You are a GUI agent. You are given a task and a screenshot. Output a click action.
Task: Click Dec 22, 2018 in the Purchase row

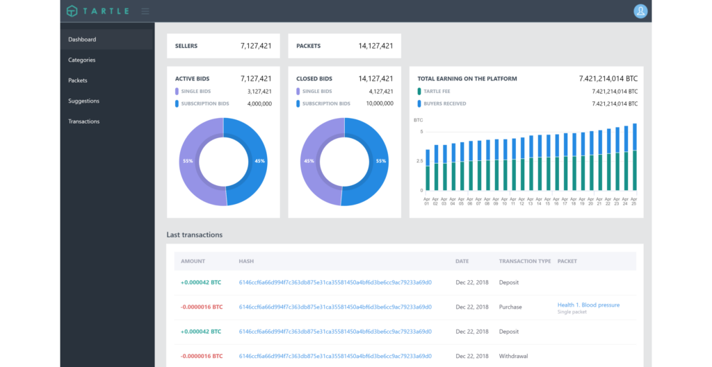(472, 307)
